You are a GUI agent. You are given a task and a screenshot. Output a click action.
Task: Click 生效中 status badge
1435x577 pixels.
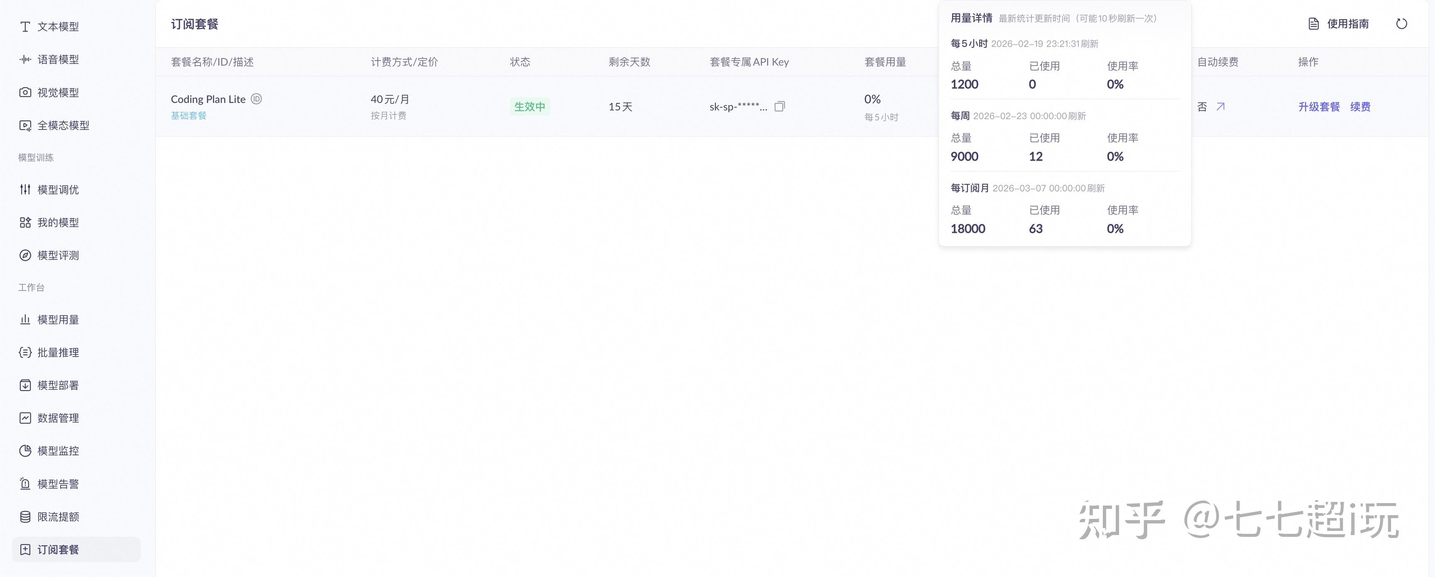[x=529, y=106]
